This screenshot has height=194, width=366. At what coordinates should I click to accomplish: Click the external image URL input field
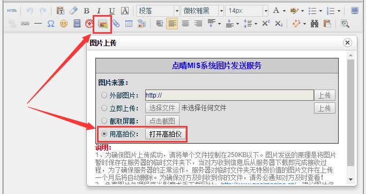coord(229,95)
